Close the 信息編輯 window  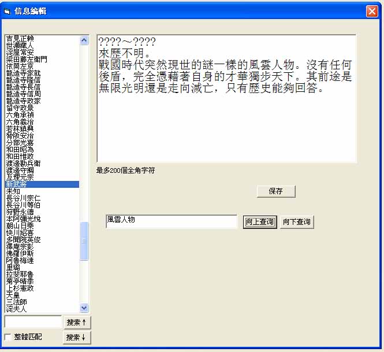(x=372, y=11)
